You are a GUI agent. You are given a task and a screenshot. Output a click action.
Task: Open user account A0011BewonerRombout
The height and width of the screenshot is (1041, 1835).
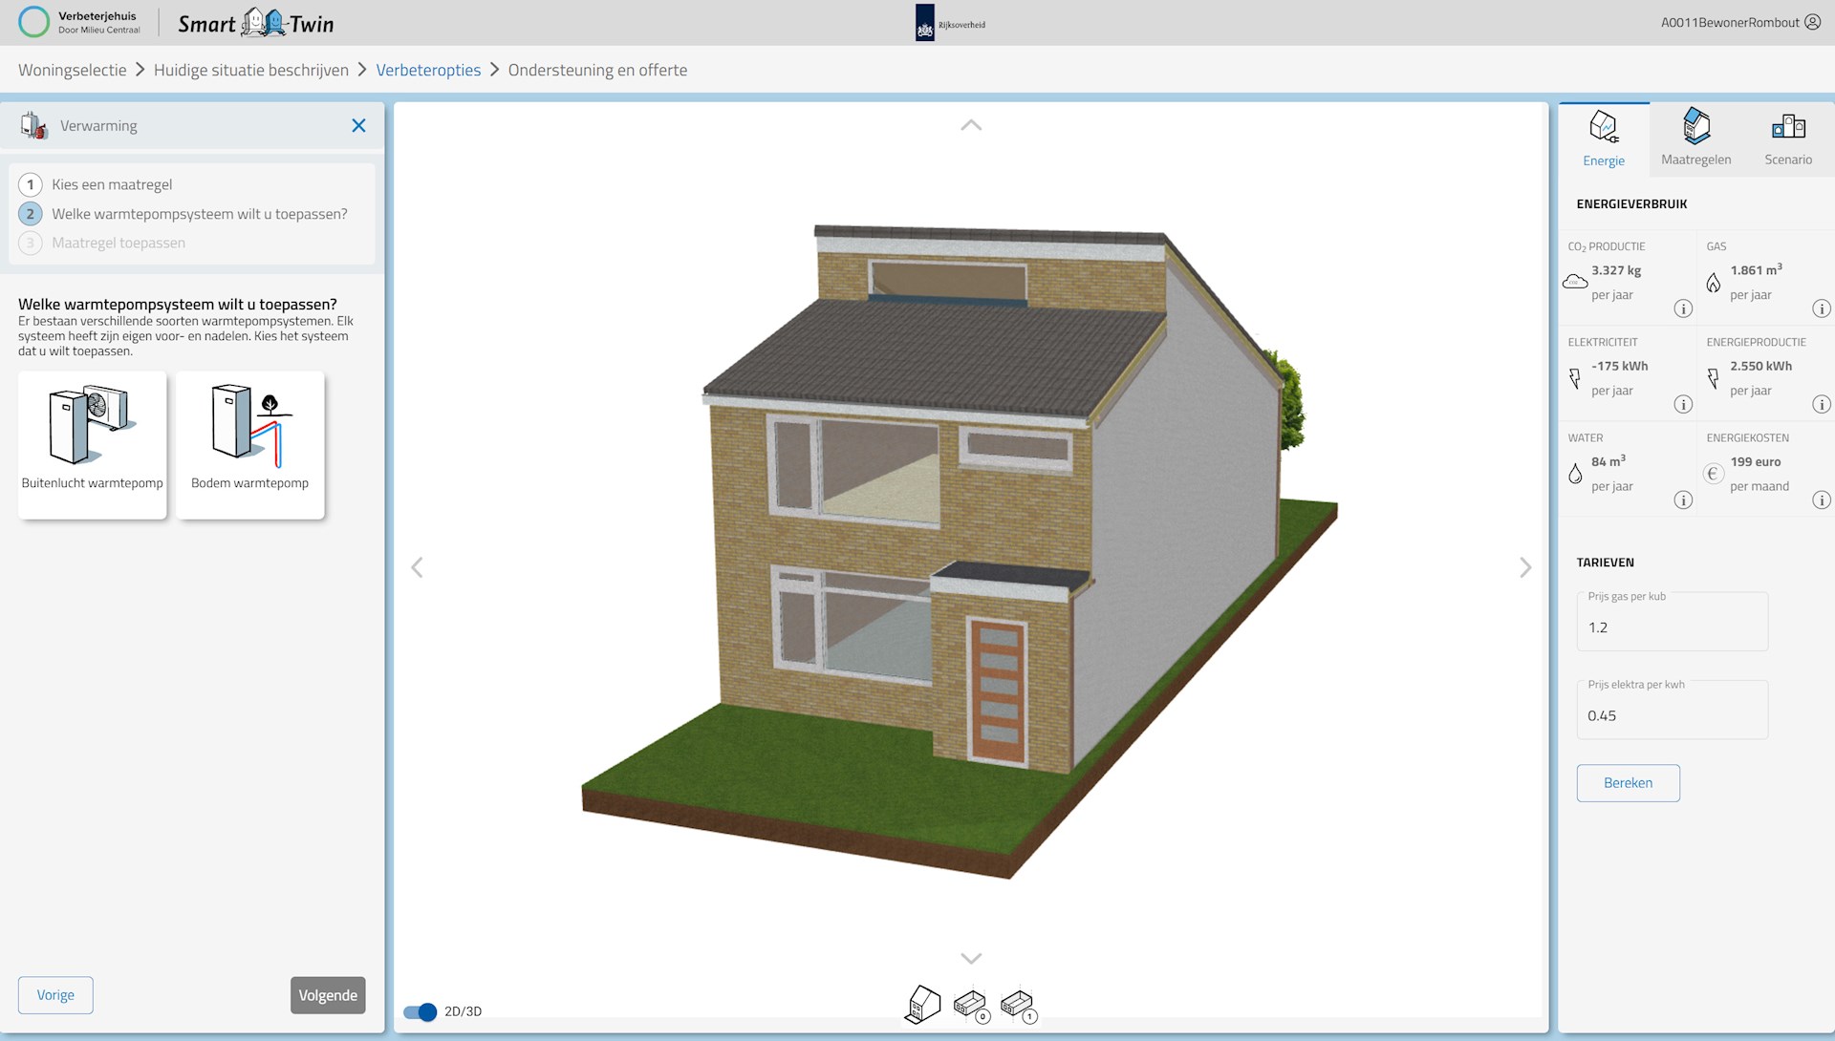(1740, 22)
